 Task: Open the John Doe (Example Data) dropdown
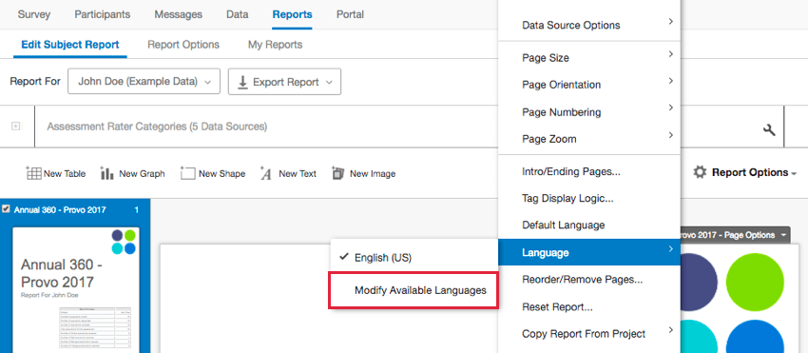144,82
